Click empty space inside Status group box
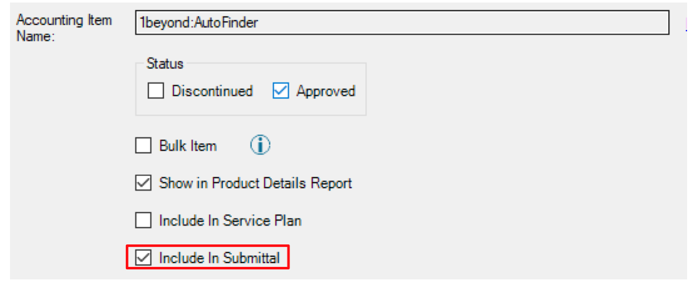 [250, 107]
